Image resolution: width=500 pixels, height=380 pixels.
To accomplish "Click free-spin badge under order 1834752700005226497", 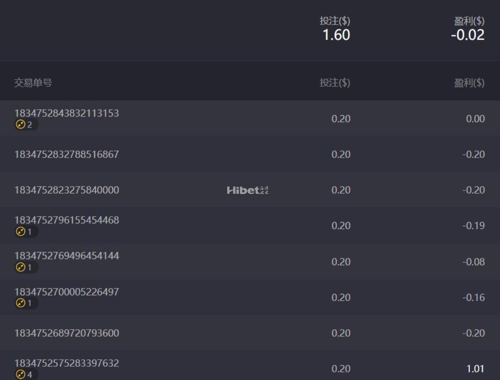I will 25,303.
